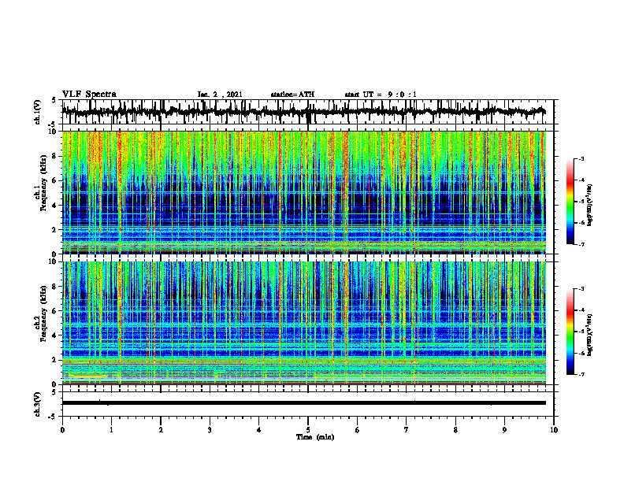The width and height of the screenshot is (624, 482).
Task: Click the "5" tick on the ch.1(V) axis
Action: pos(54,100)
